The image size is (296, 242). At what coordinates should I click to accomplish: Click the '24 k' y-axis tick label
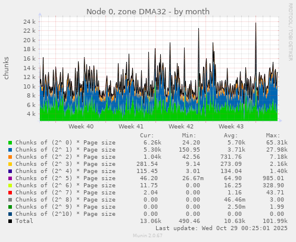[x=29, y=21]
